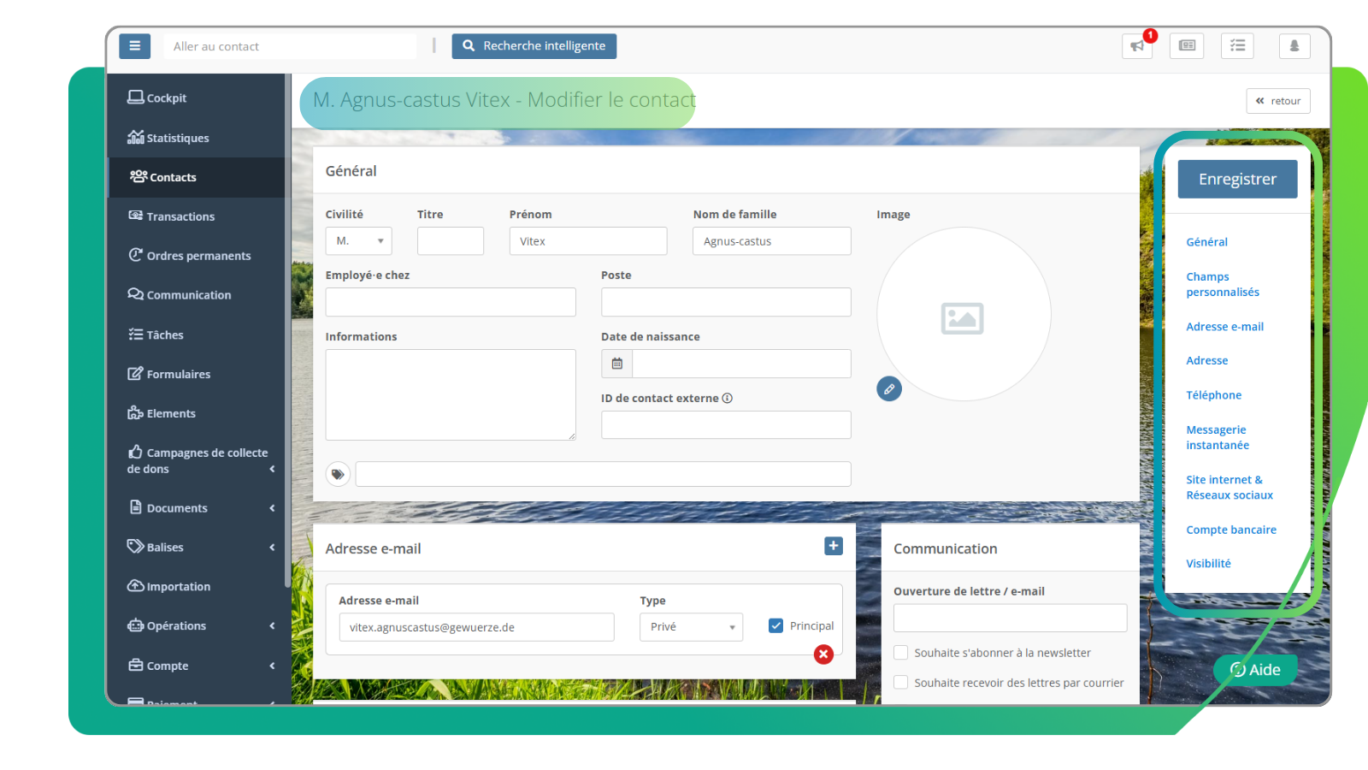1368x770 pixels.
Task: Open the Civilité dropdown showing M.
Action: point(358,240)
